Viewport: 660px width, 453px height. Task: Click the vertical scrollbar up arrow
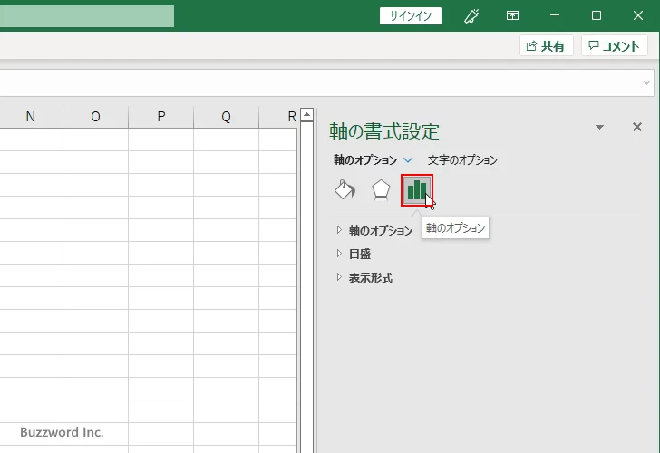click(x=307, y=114)
